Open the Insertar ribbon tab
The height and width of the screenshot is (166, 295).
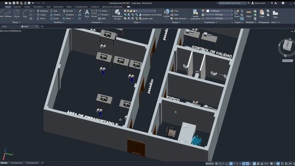coord(17,7)
